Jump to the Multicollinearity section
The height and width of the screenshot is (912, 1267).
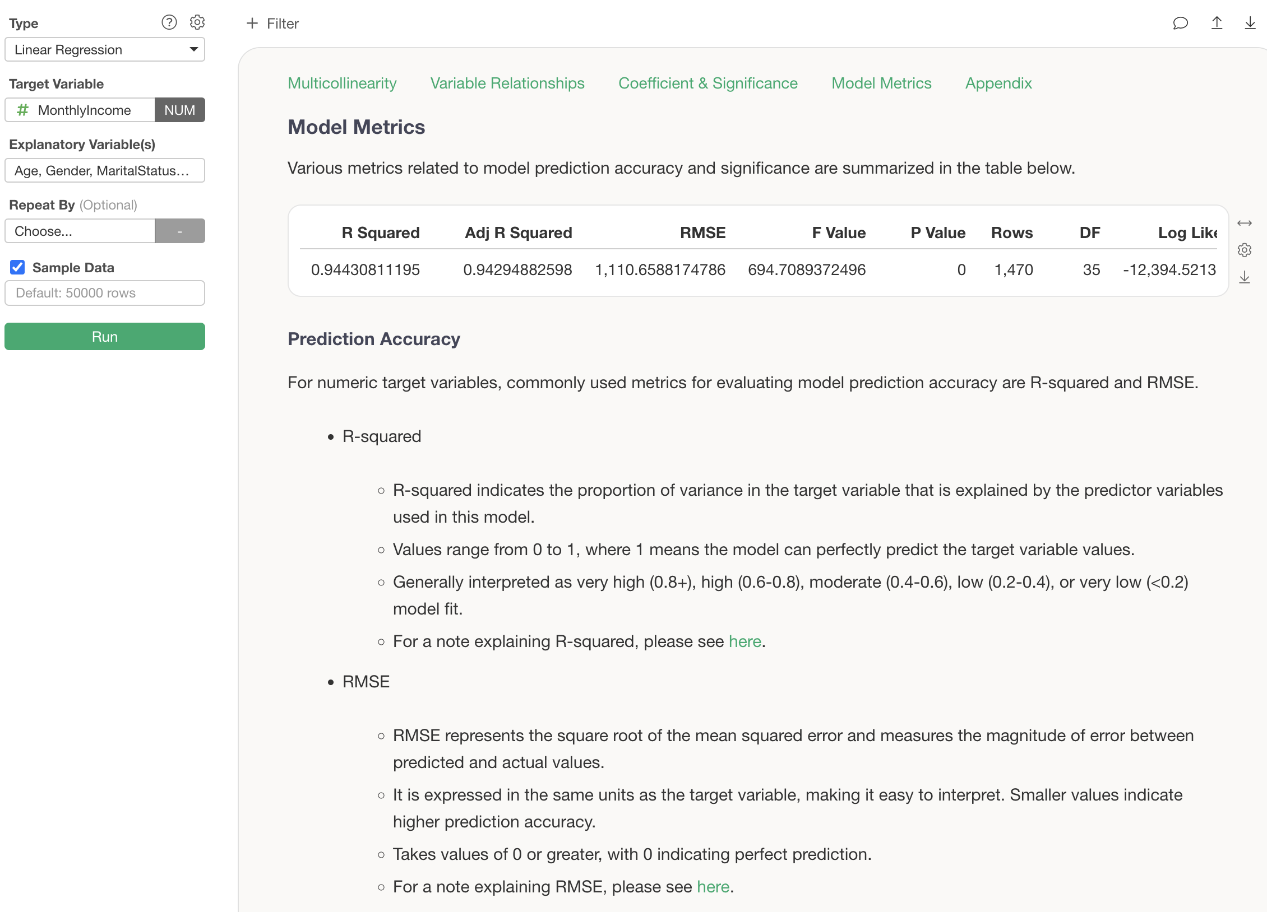coord(342,83)
